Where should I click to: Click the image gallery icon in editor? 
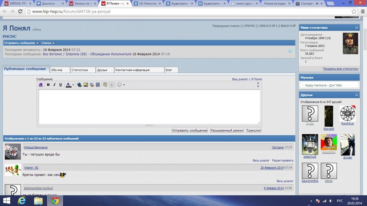(92, 85)
